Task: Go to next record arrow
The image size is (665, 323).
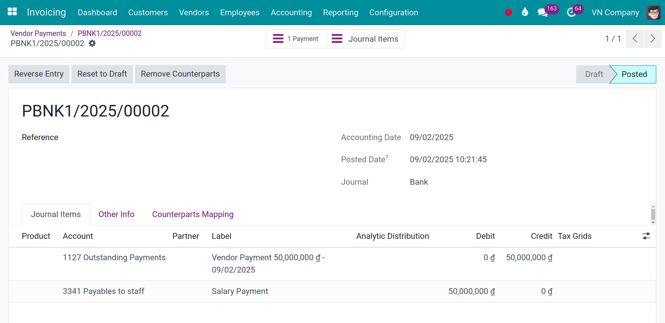Action: (653, 38)
